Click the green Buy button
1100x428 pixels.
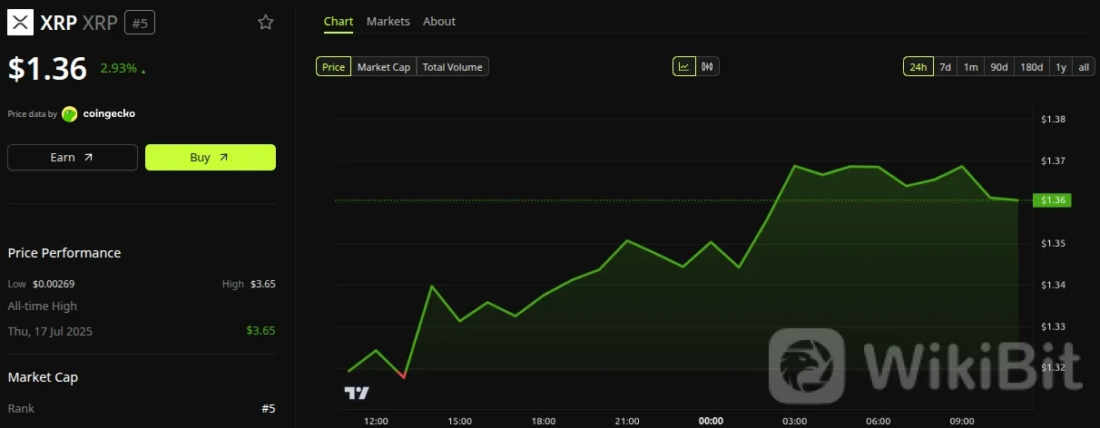211,157
